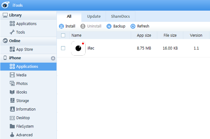Viewport: 210px width, 139px height.
Task: Click the Media film strip icon
Action: coord(12,75)
